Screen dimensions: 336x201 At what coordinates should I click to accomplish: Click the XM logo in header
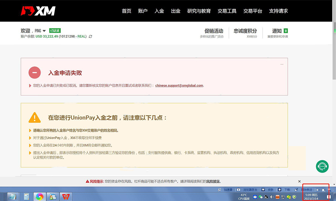pyautogui.click(x=38, y=11)
